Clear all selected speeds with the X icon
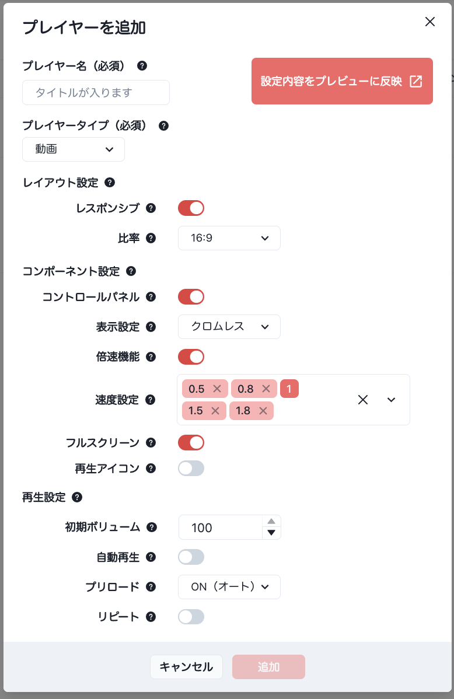 tap(363, 400)
